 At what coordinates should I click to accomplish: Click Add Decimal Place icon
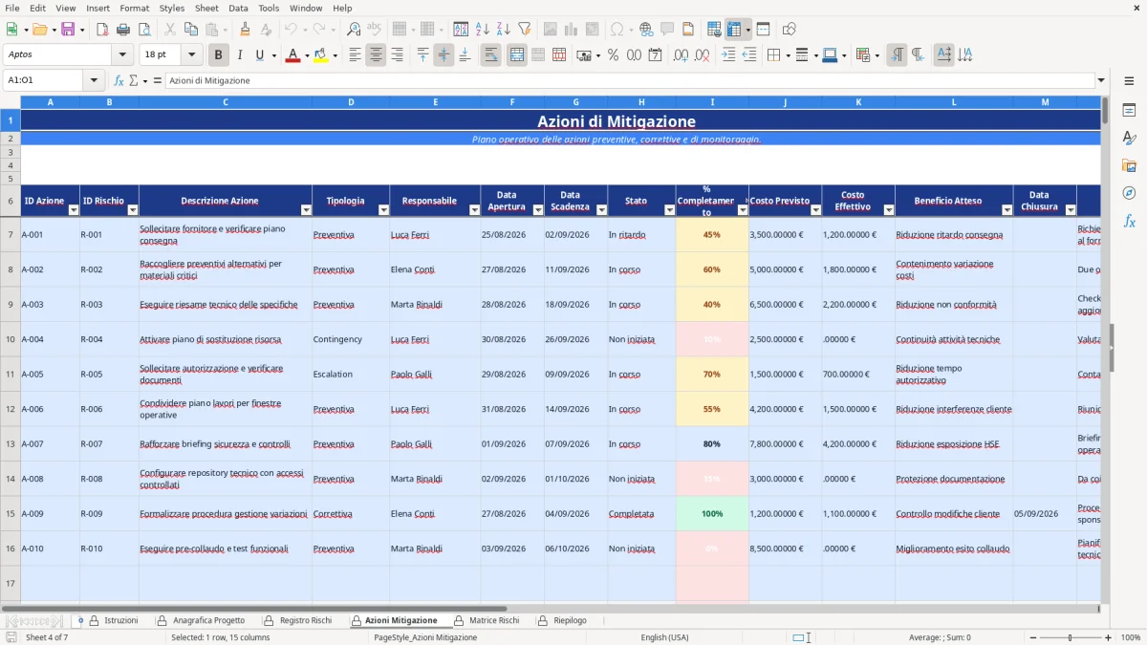tap(681, 55)
